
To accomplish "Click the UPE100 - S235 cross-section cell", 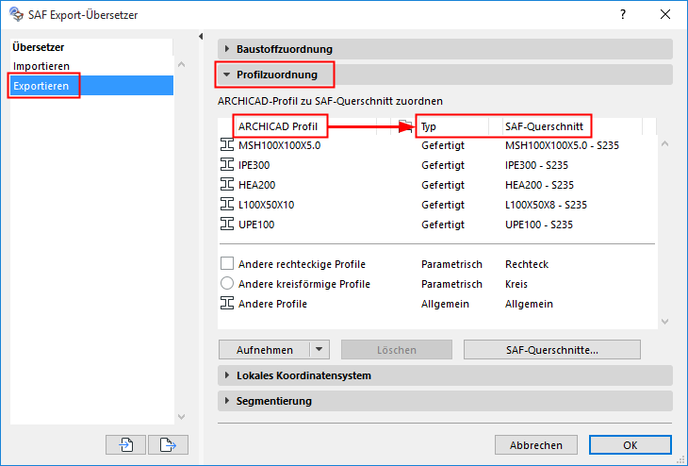I will coord(539,224).
